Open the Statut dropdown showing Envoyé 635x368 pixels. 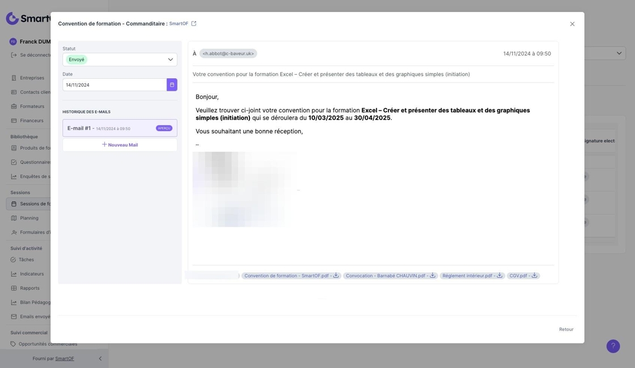pyautogui.click(x=120, y=60)
